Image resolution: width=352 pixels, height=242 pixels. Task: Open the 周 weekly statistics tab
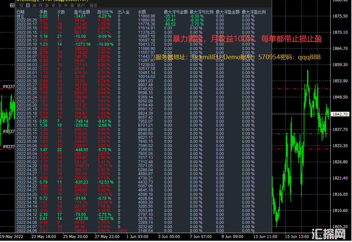tap(34, 5)
